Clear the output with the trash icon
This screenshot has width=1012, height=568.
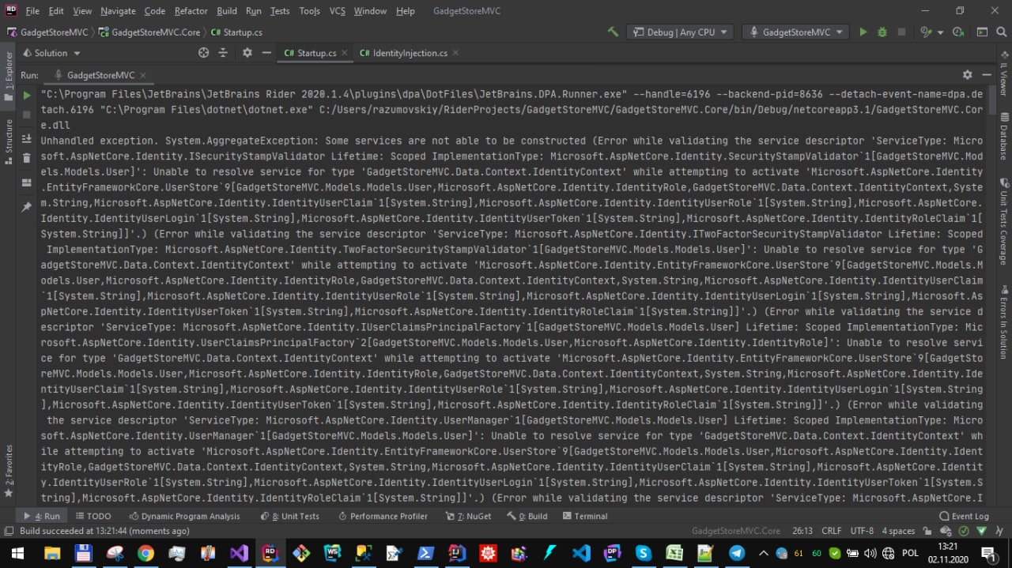pos(27,159)
